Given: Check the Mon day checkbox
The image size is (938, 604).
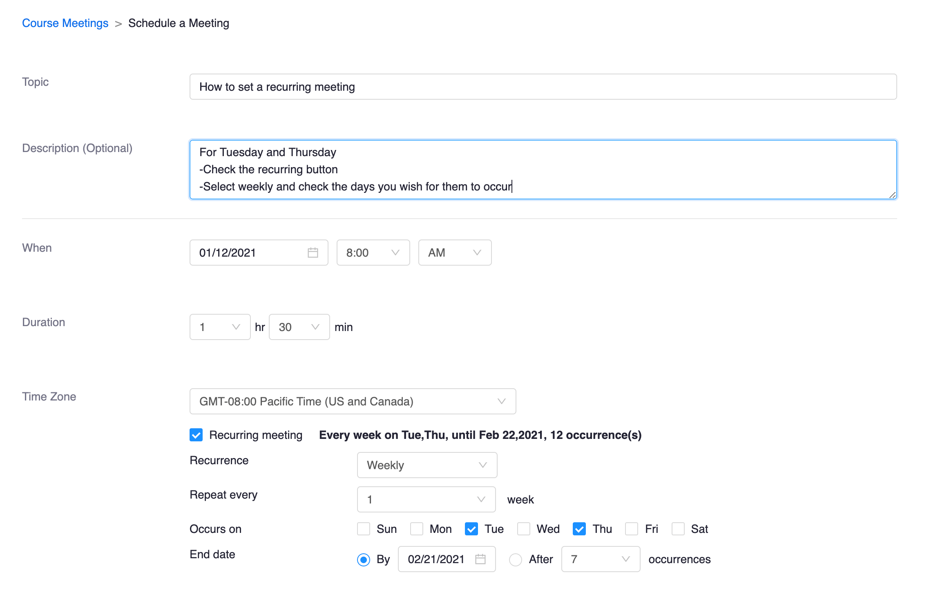Looking at the screenshot, I should tap(417, 529).
